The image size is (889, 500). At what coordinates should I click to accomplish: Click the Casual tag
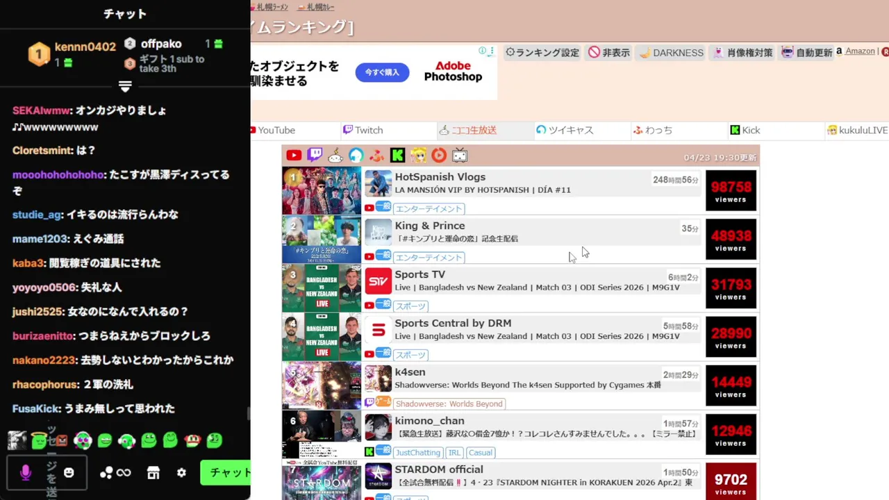coord(480,452)
